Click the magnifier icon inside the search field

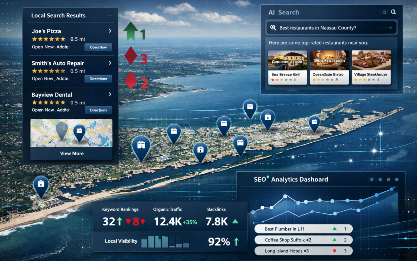(273, 28)
